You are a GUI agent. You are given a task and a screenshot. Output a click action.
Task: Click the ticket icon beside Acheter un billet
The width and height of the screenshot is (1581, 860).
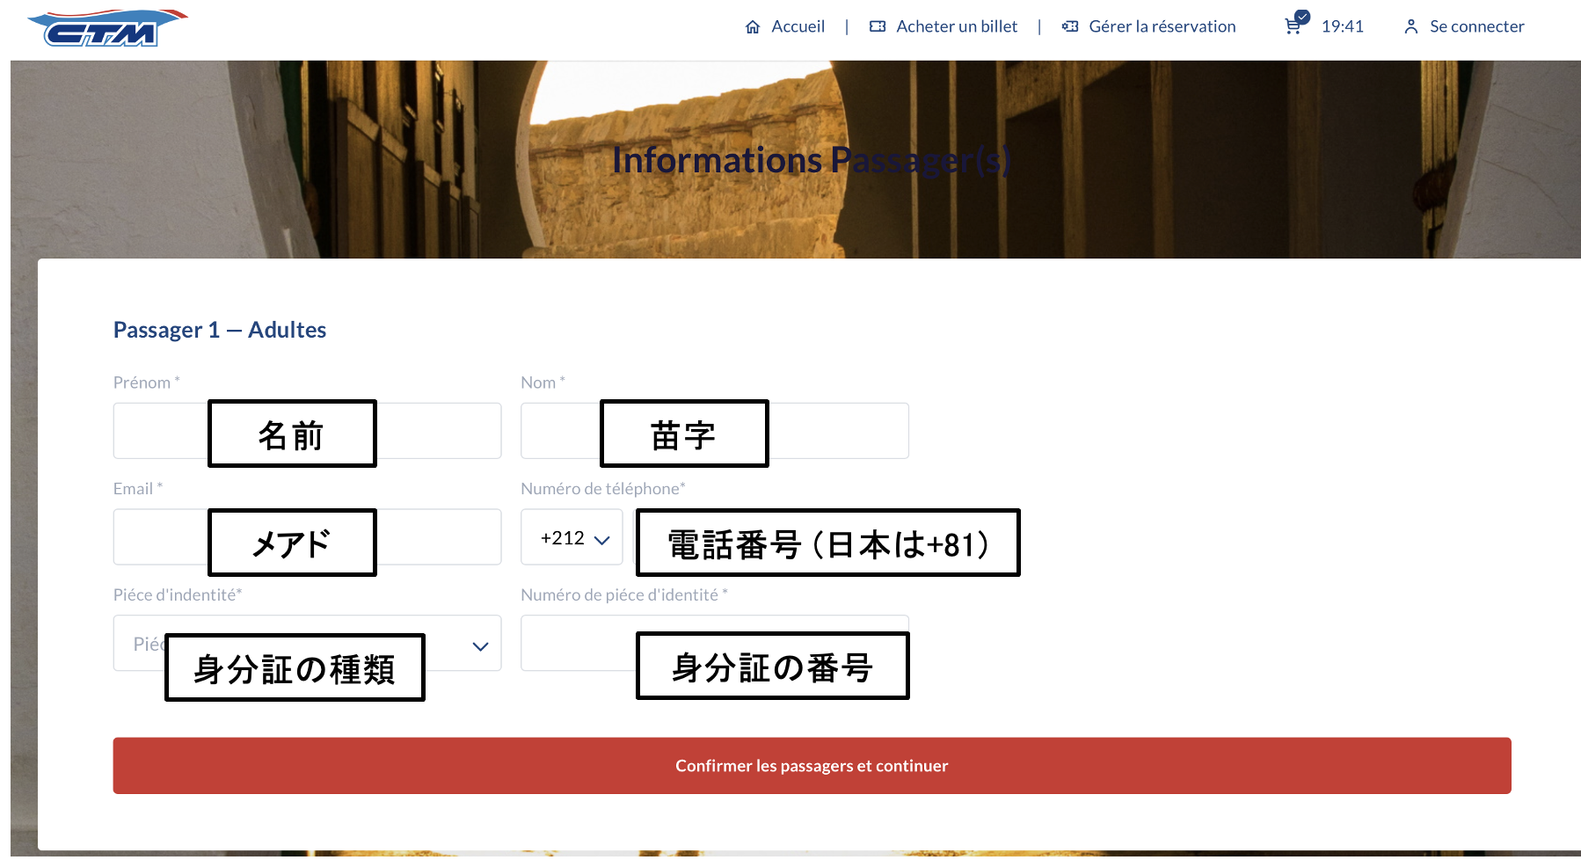[878, 27]
